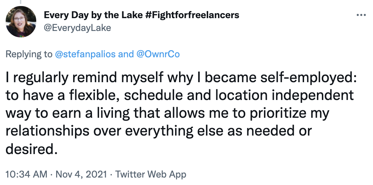Click the Nov 4, 2021 date

81,175
